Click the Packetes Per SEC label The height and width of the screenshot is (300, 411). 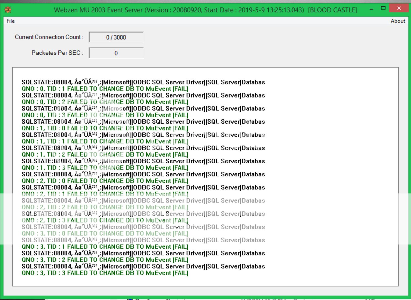pyautogui.click(x=57, y=53)
